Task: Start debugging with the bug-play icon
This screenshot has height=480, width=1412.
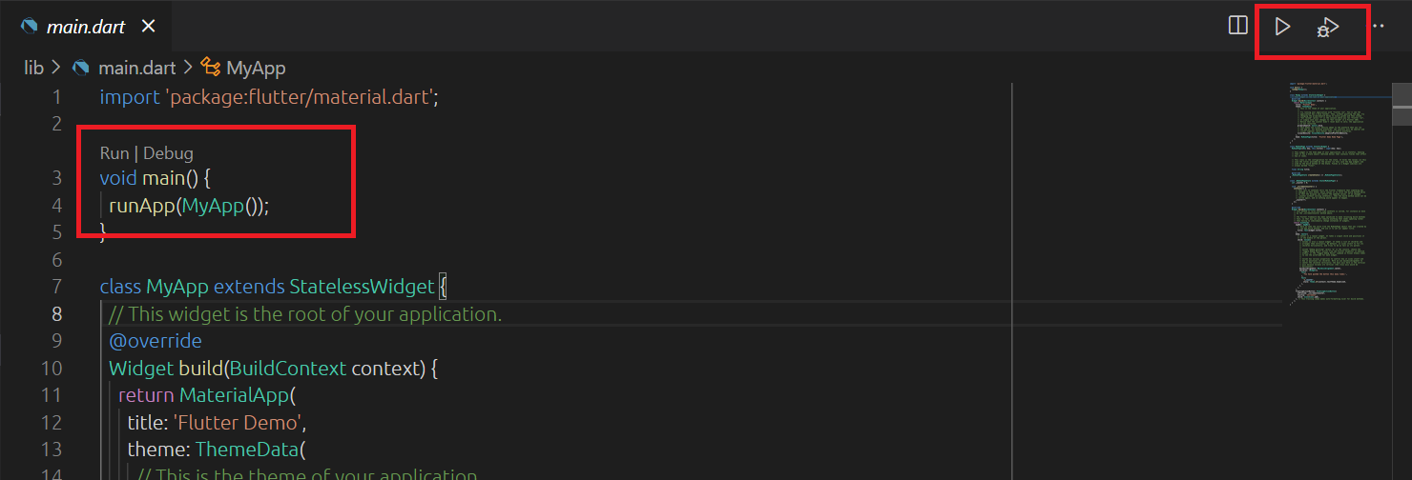Action: [1328, 28]
